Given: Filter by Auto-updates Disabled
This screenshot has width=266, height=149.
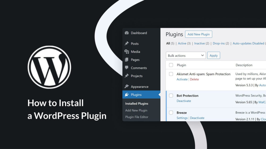Looking at the screenshot, I should pos(248,43).
